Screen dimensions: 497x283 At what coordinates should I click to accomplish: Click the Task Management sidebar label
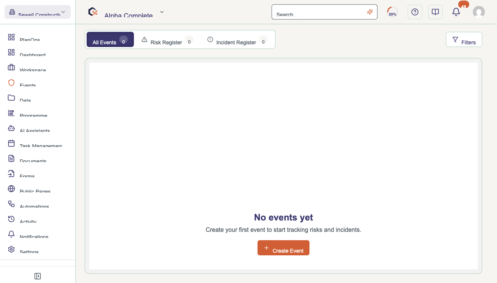(41, 145)
